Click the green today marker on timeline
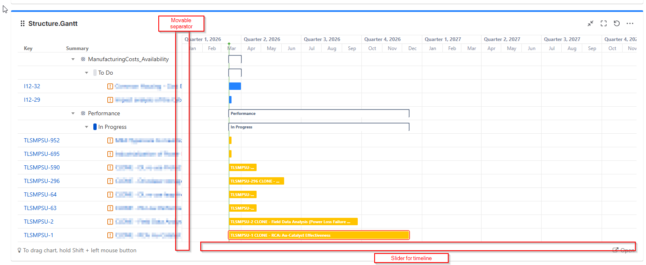Screen dimensions: 646x265 (x=229, y=43)
